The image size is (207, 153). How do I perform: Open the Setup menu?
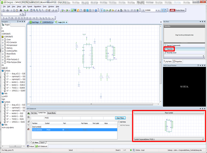click(19, 7)
